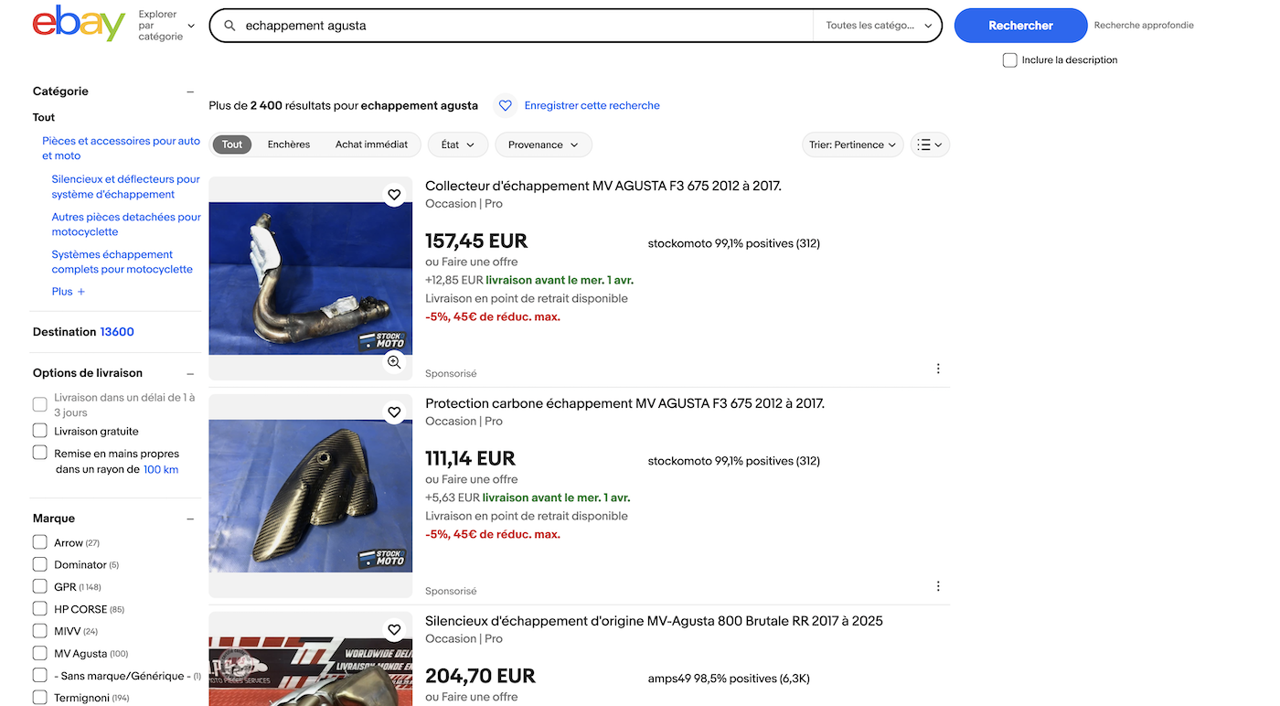Open the exhaust collector product thumbnail

pos(311,278)
